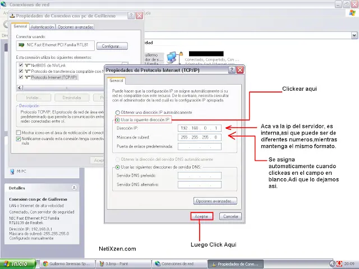Click the NIC Fast Ethernet adapter icon
The width and height of the screenshot is (359, 269).
pos(21,45)
